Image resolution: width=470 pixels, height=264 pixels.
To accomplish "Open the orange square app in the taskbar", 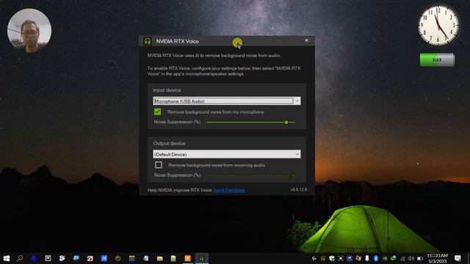I will (x=188, y=258).
